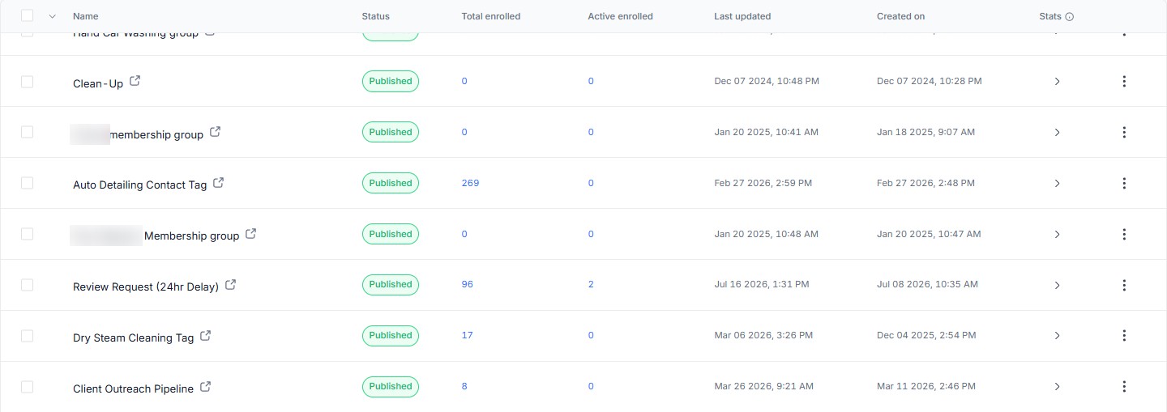Open external link icon beside 'membership group' (lowercase)
Viewport: 1167px width, 412px height.
(216, 132)
